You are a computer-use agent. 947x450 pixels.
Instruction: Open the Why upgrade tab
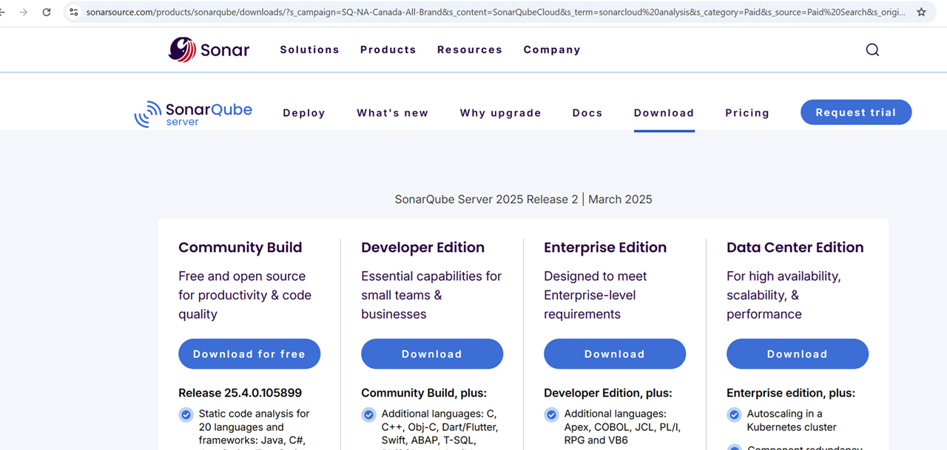[501, 113]
